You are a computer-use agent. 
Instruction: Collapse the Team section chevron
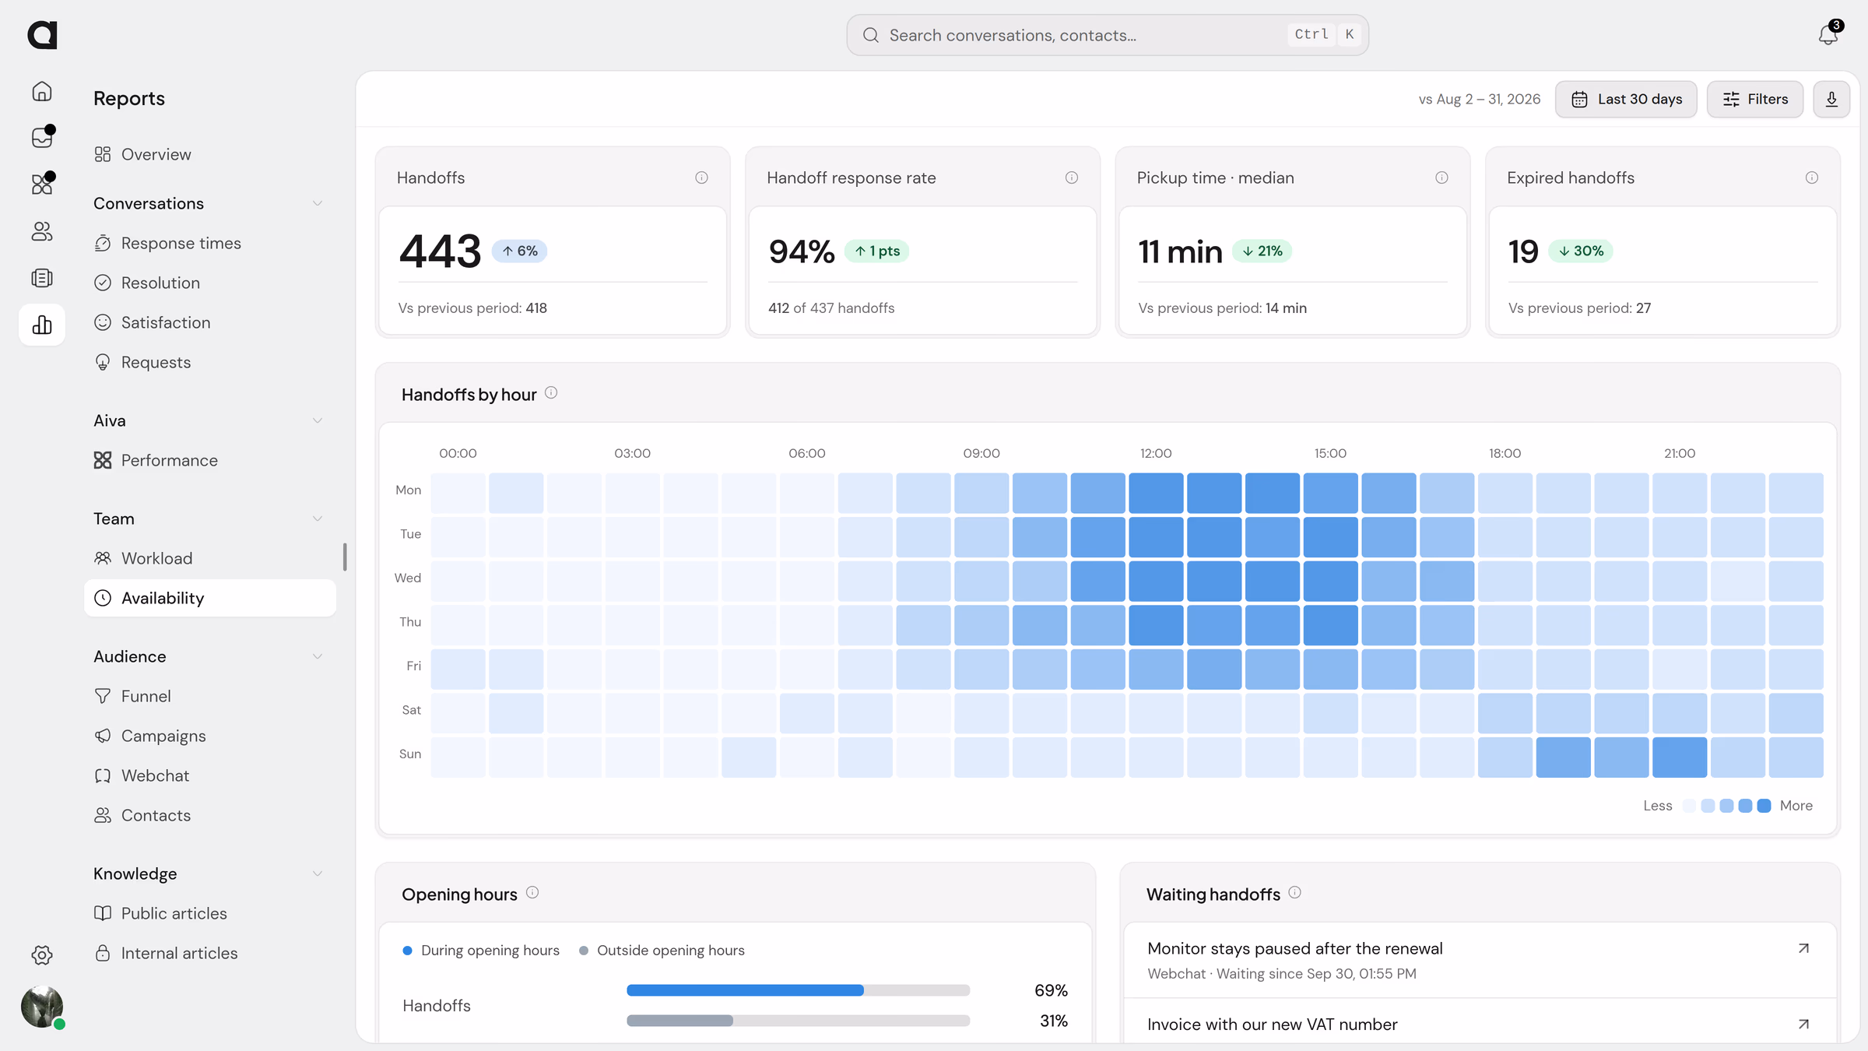[318, 518]
